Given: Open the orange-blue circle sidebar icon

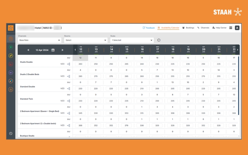Looking at the screenshot, I should tap(11, 81).
